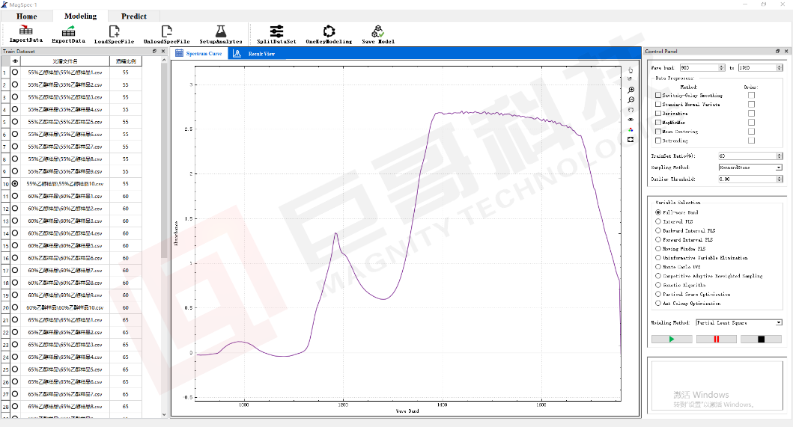The image size is (793, 427).
Task: Click the Wave band end value spinner
Action: pos(780,67)
